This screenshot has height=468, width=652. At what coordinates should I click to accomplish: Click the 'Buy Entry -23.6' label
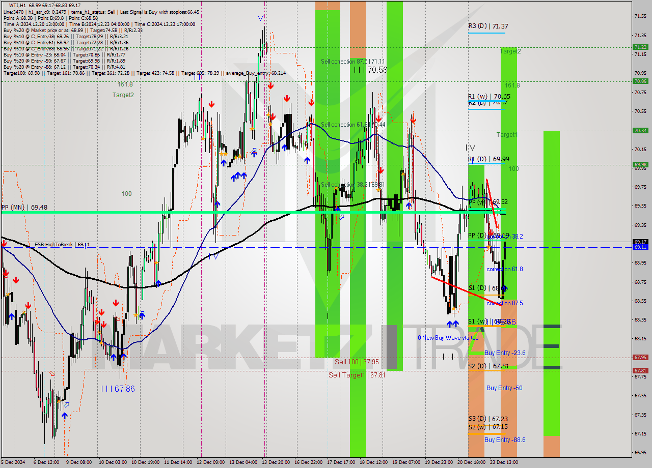[x=505, y=353]
